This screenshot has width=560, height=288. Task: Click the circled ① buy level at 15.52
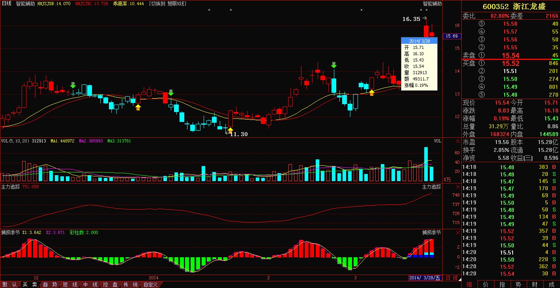coord(481,63)
